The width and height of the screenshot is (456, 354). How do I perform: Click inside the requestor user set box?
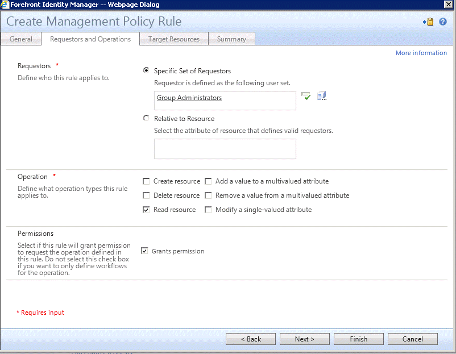pos(225,101)
